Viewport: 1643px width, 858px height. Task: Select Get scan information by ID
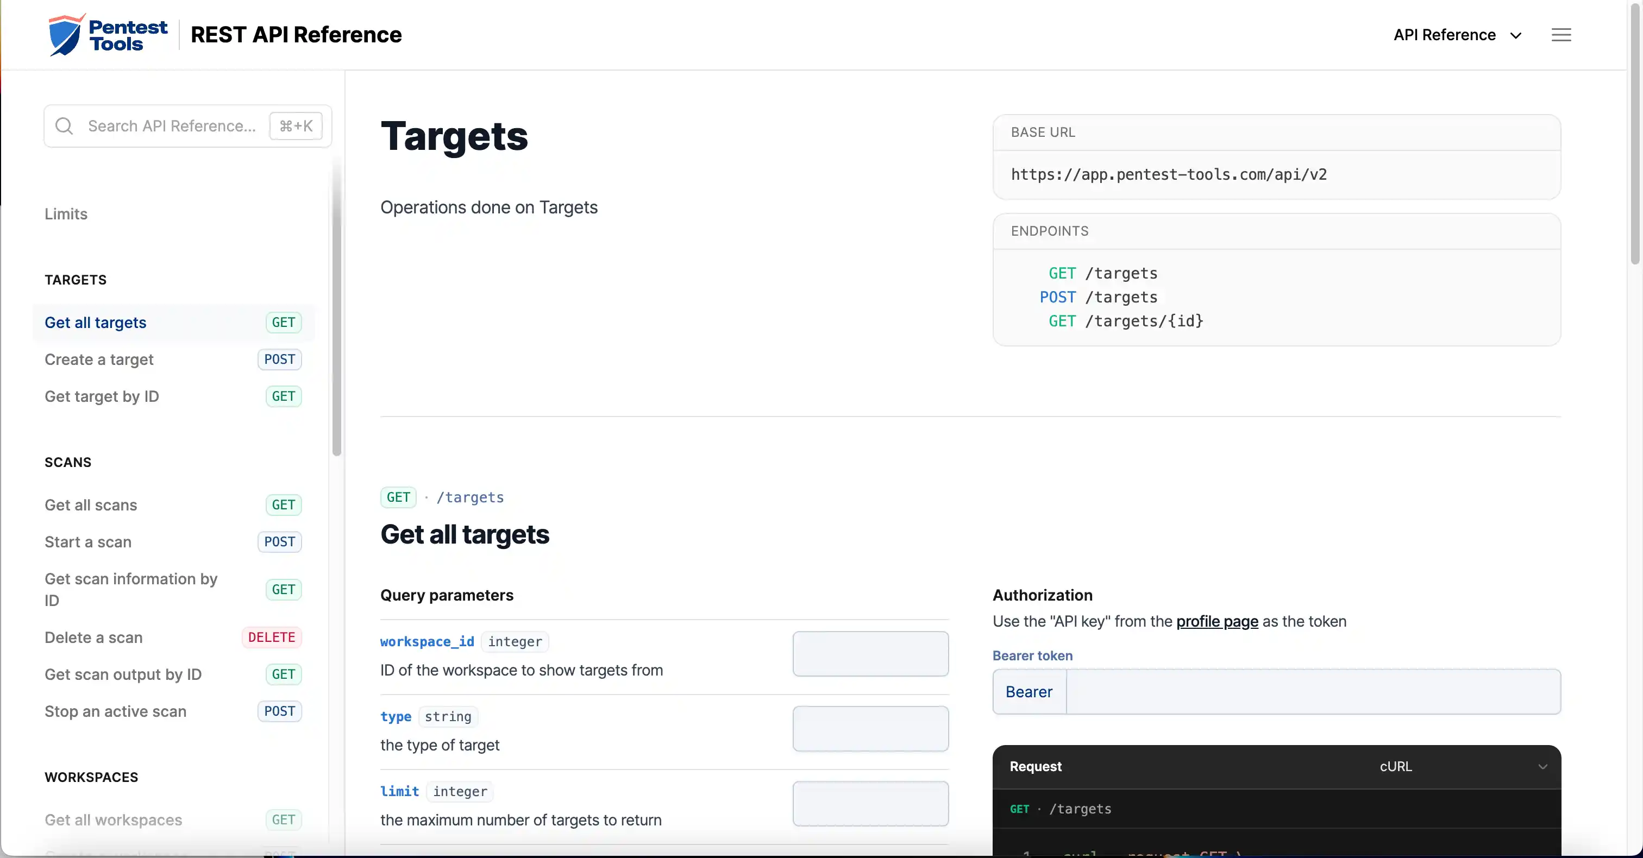coord(130,590)
